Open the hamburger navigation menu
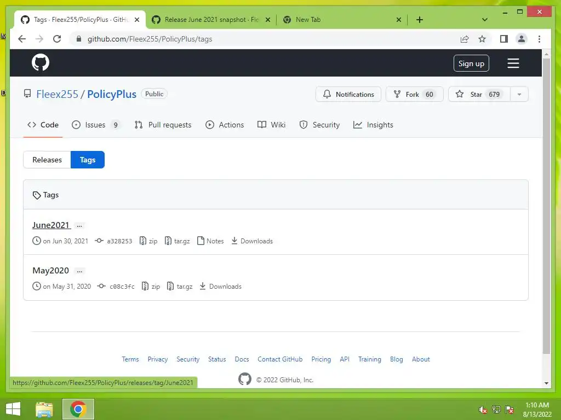Viewport: 561px width, 420px height. [513, 63]
